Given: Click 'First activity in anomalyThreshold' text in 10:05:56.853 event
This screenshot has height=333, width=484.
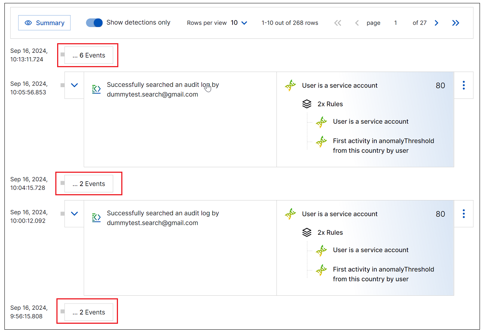Looking at the screenshot, I should (383, 141).
